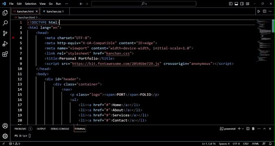This screenshot has width=275, height=146.
Task: Click the Run Code play icon
Action: [x=259, y=11]
